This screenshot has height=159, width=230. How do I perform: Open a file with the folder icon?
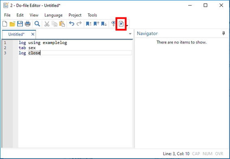[13, 24]
